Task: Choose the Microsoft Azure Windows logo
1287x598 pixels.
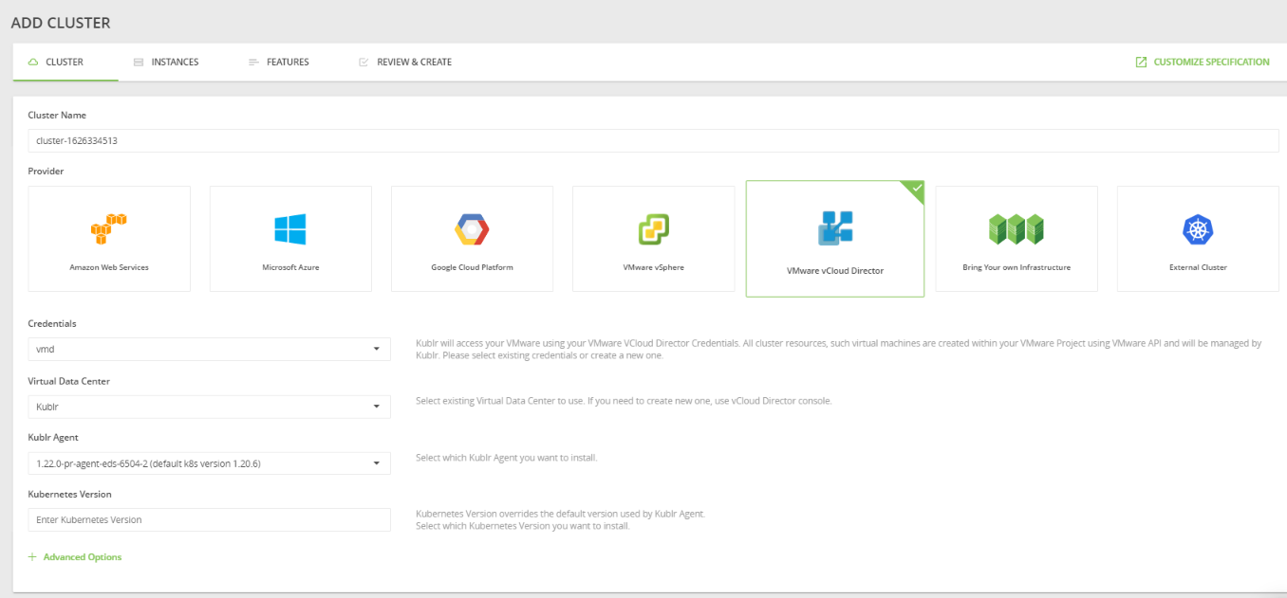Action: coord(290,229)
